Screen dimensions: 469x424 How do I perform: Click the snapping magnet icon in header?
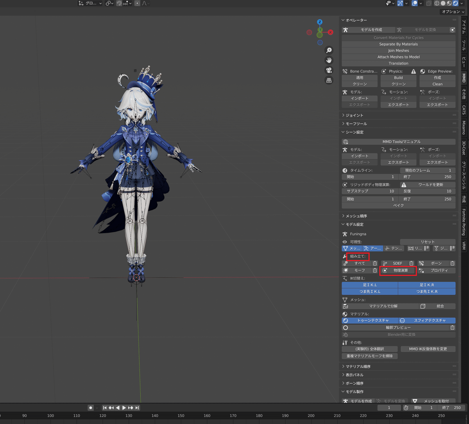pos(119,3)
